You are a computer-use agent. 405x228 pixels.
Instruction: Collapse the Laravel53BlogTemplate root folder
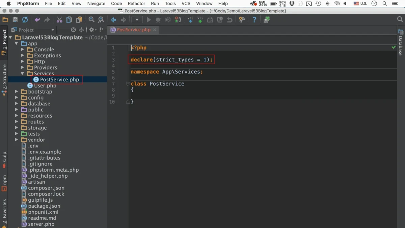(x=10, y=37)
